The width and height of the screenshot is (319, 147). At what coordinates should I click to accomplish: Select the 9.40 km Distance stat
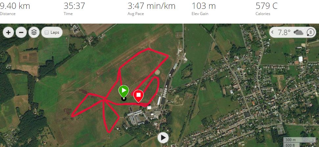[x=15, y=9]
